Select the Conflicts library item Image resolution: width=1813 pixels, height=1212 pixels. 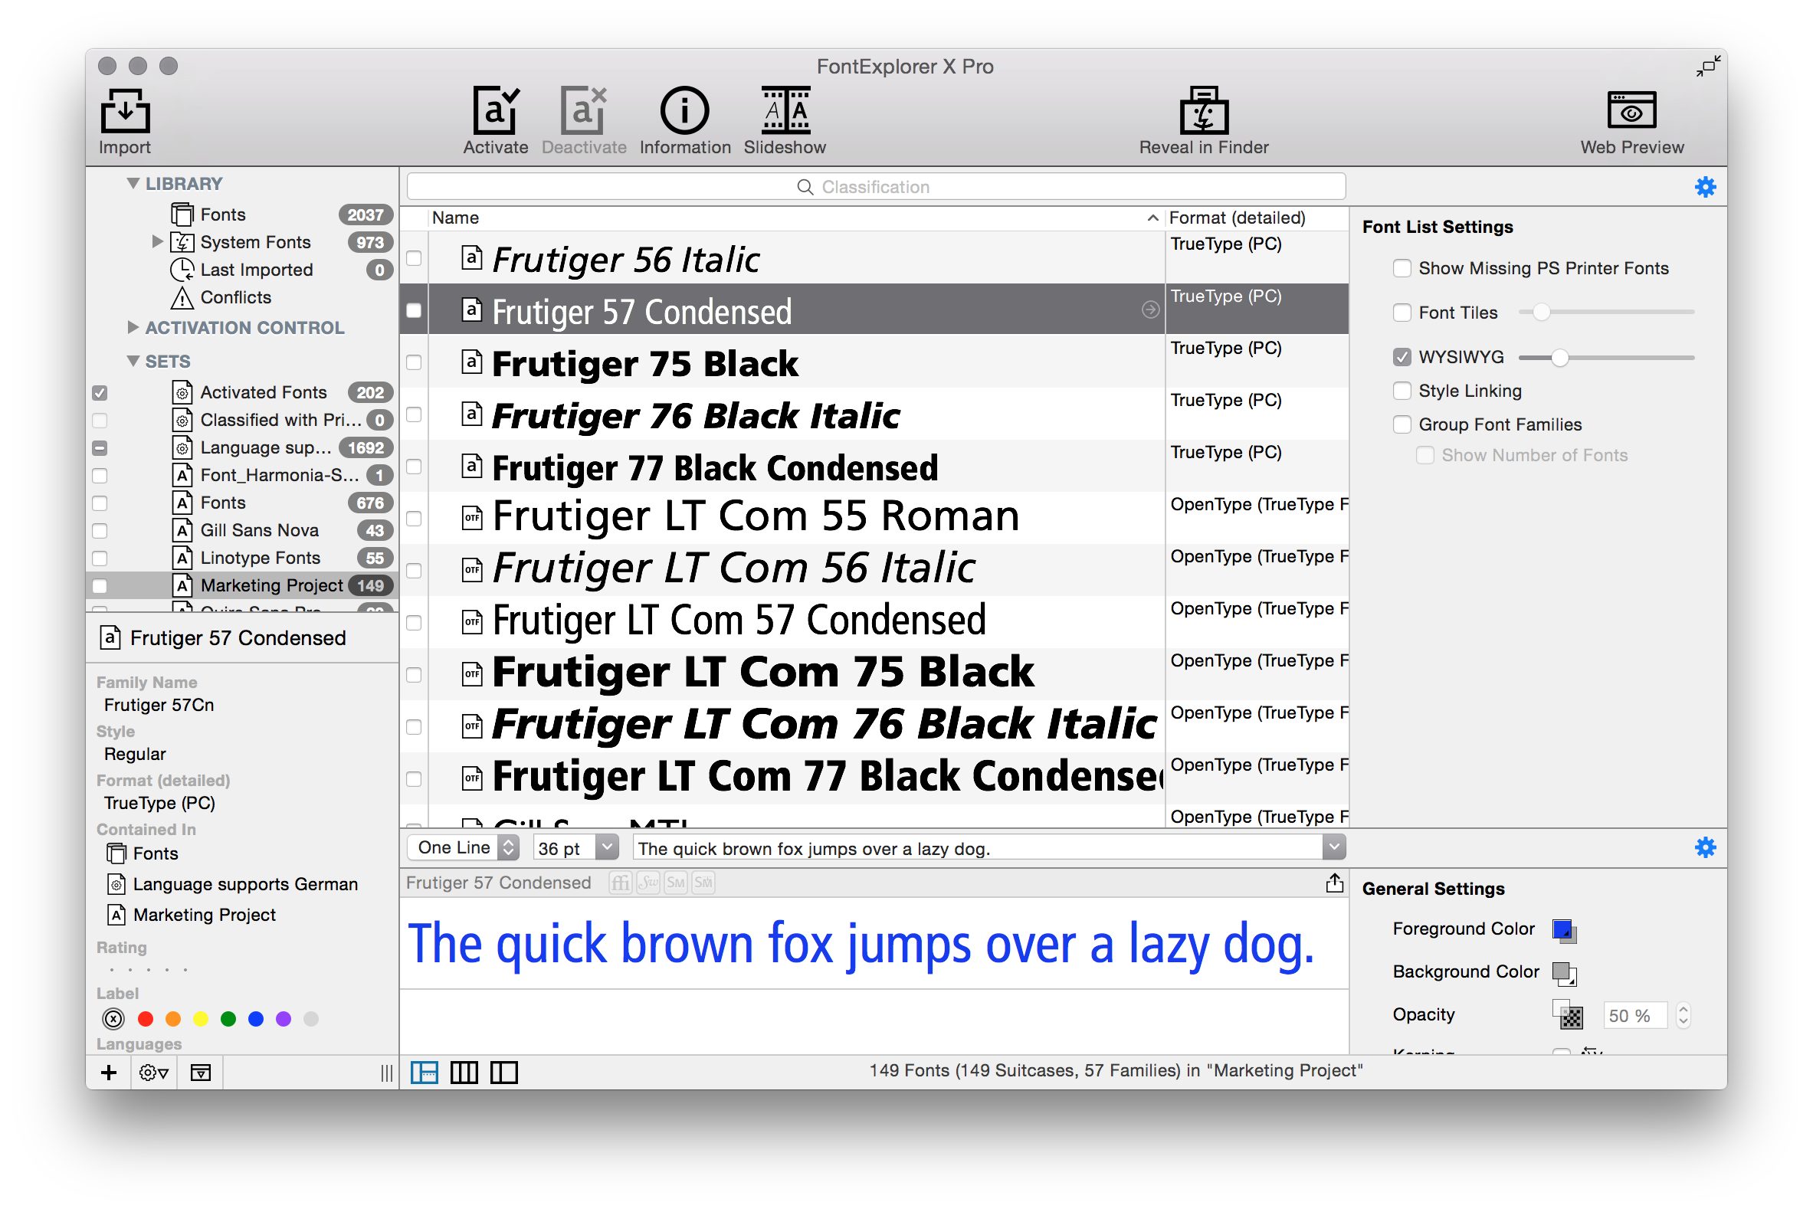point(235,297)
